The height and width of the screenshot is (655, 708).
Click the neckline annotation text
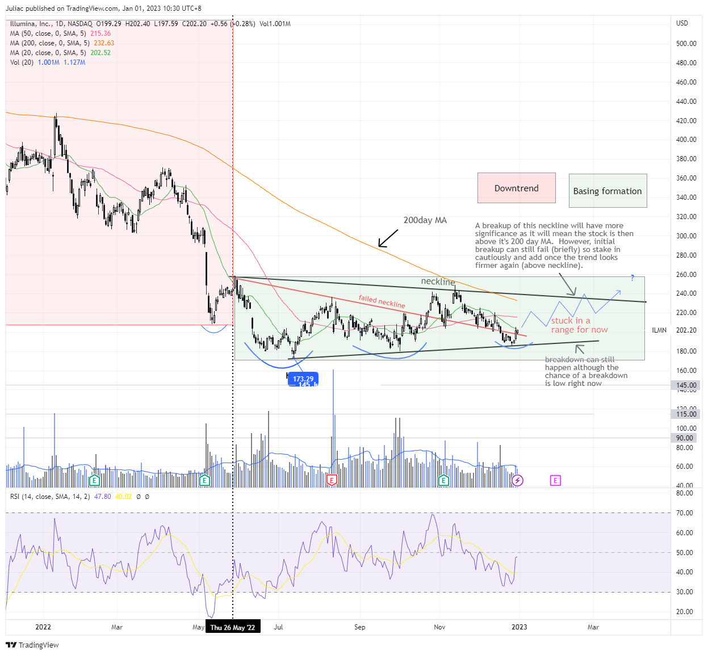pos(438,282)
